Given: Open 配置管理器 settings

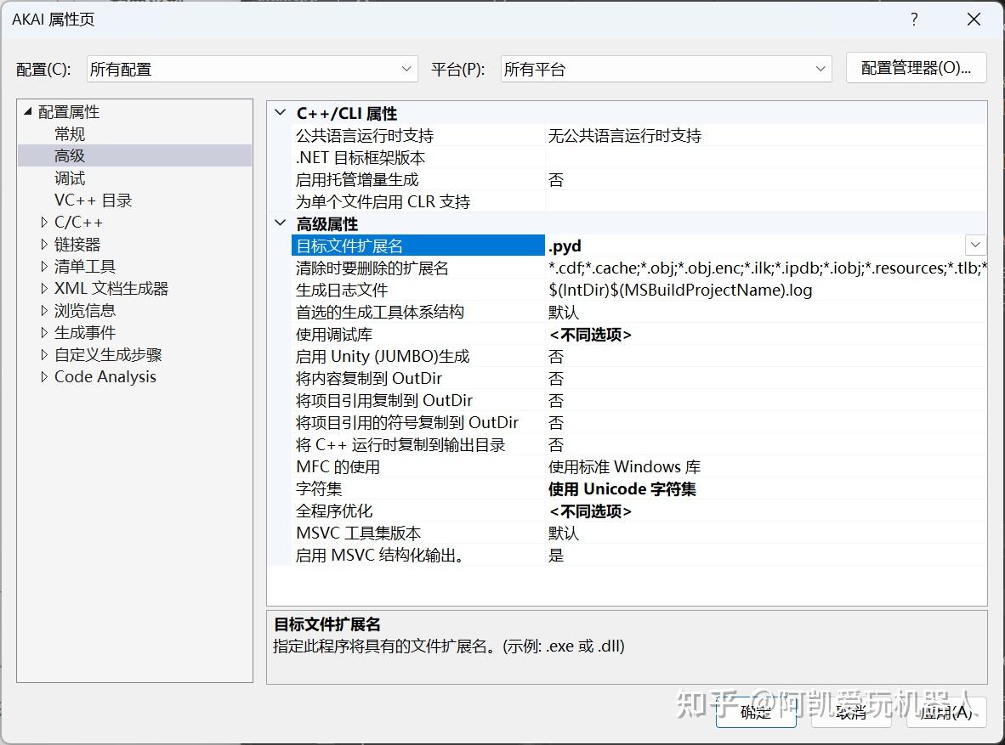Looking at the screenshot, I should click(x=917, y=69).
